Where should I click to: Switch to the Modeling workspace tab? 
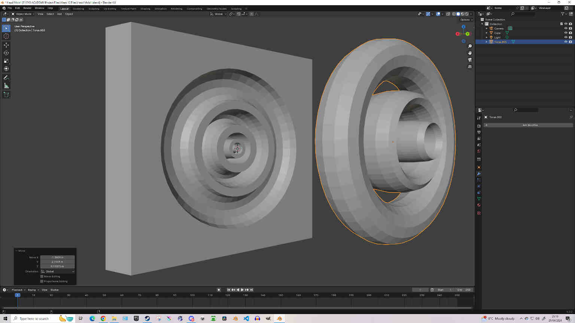[x=78, y=9]
